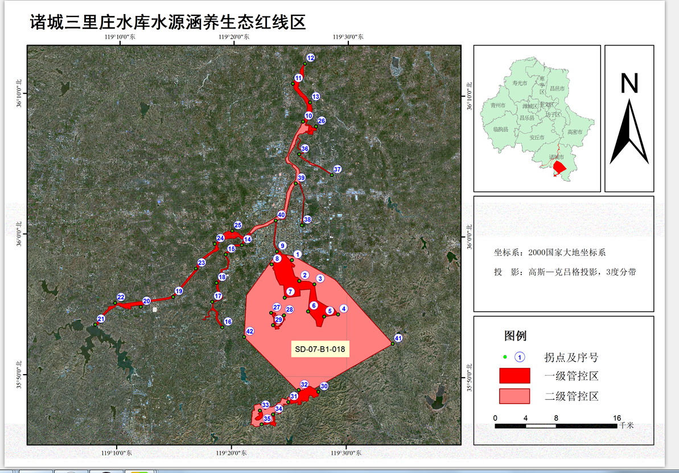Click turning point marker number 12
Screen dimensions: 679x473
pyautogui.click(x=310, y=58)
